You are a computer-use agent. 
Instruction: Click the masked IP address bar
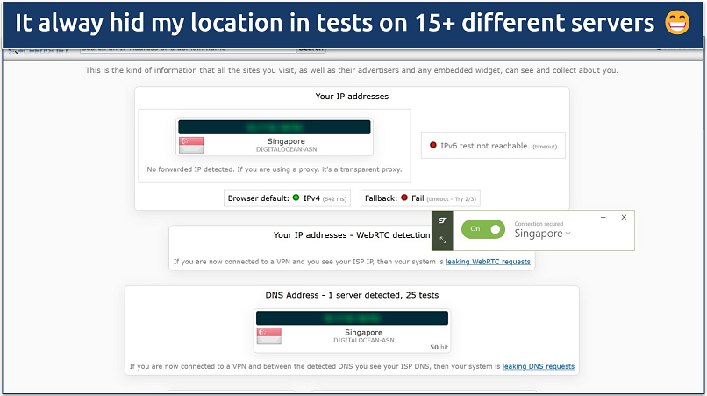pos(274,127)
